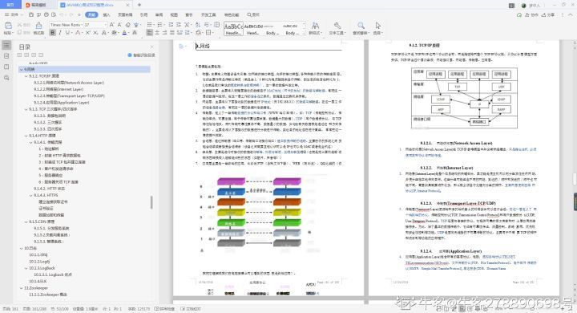Select outline entry 9.1.2.1 Network Access Layer
The width and height of the screenshot is (577, 313).
tap(69, 83)
